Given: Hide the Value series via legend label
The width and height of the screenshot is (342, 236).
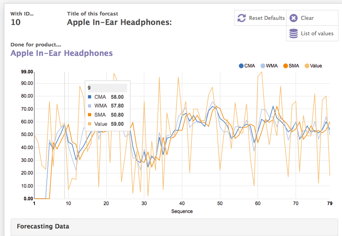Looking at the screenshot, I should tap(316, 66).
